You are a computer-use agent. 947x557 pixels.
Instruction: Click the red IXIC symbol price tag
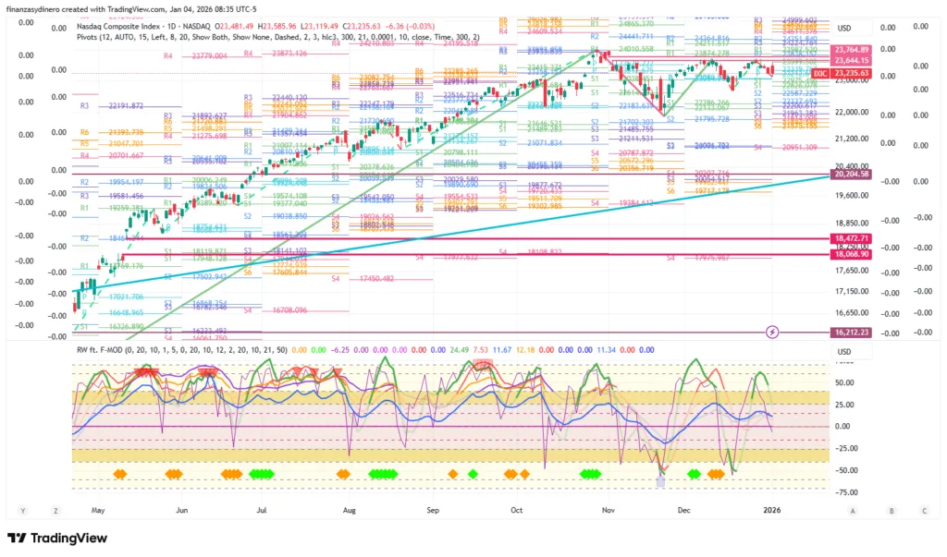(x=819, y=72)
